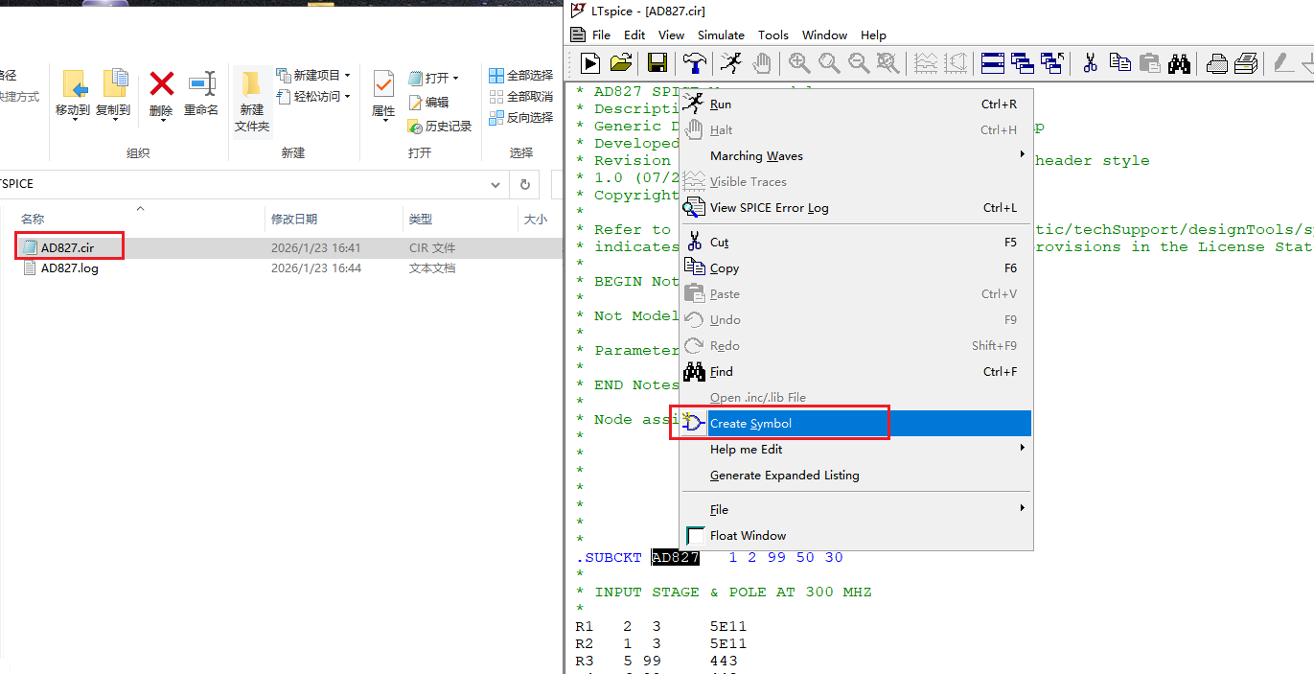Select View SPICE Error Log
Viewport: 1314px width, 674px height.
point(856,207)
